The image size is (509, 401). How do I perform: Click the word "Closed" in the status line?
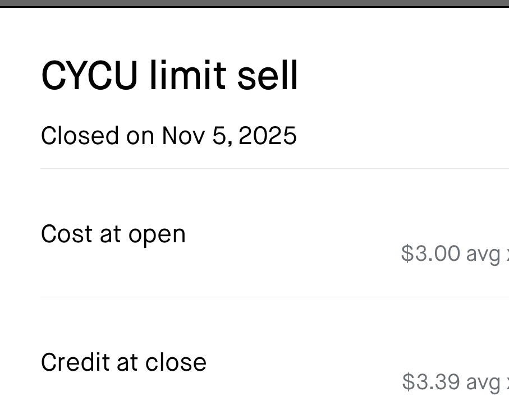pyautogui.click(x=80, y=136)
